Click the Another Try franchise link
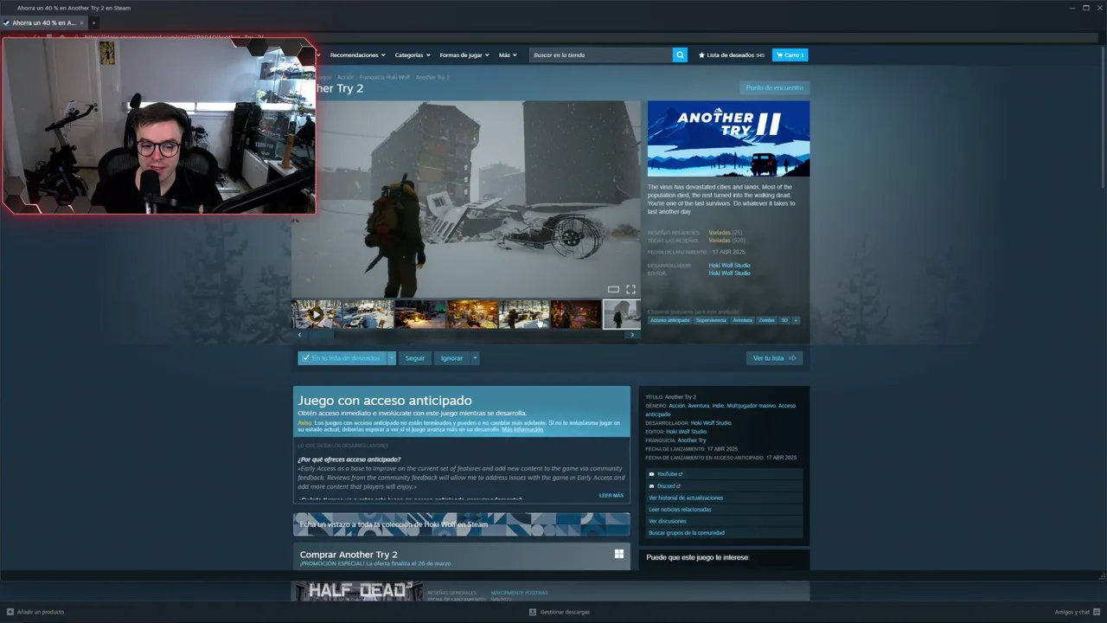This screenshot has width=1107, height=623. click(692, 440)
